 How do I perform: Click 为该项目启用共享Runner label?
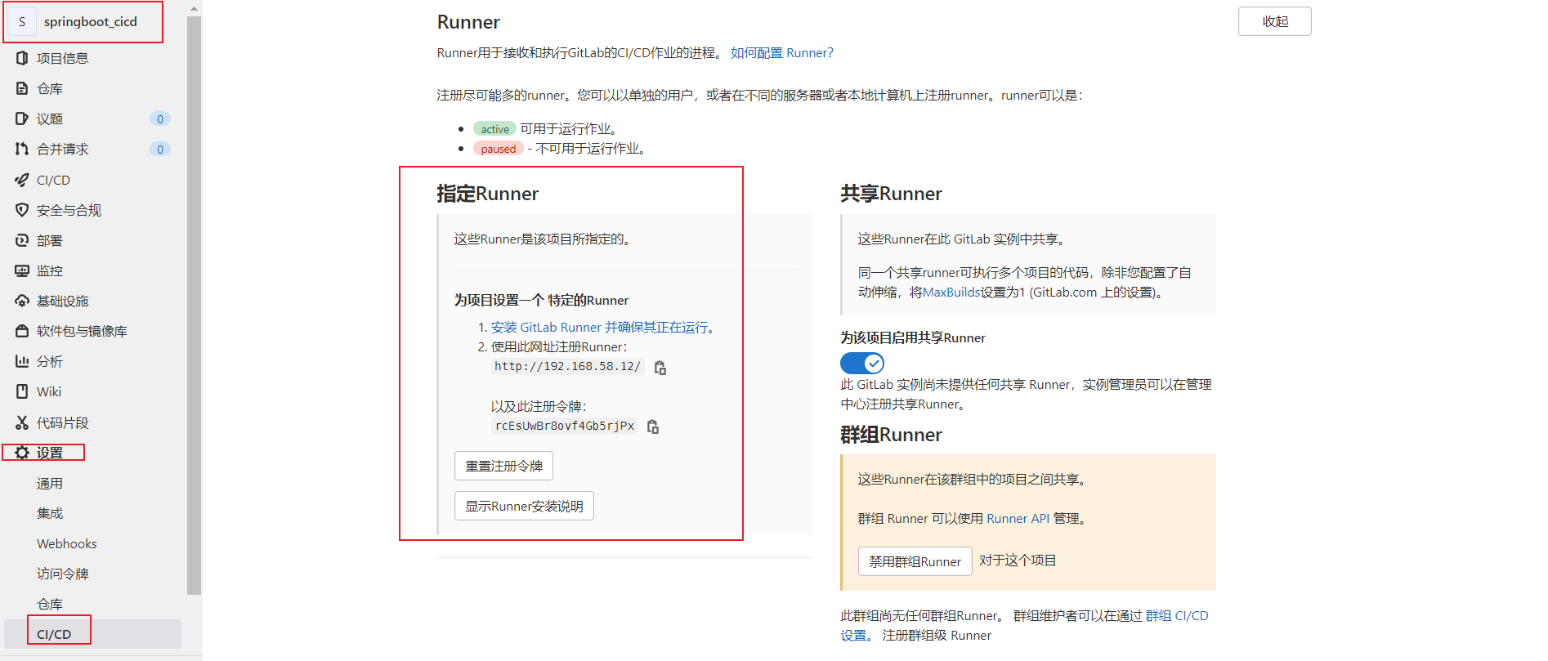(913, 337)
